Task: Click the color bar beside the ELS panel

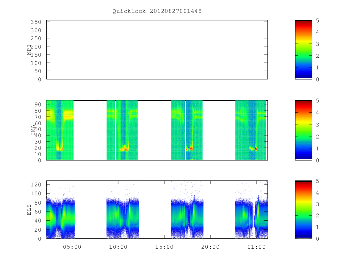Action: tap(303, 210)
